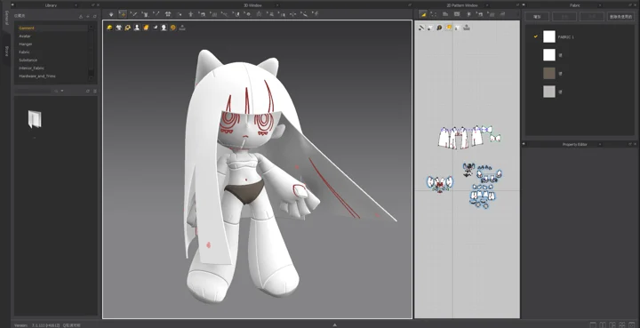Image resolution: width=640 pixels, height=328 pixels.
Task: Close the Library panel
Action: [x=98, y=5]
